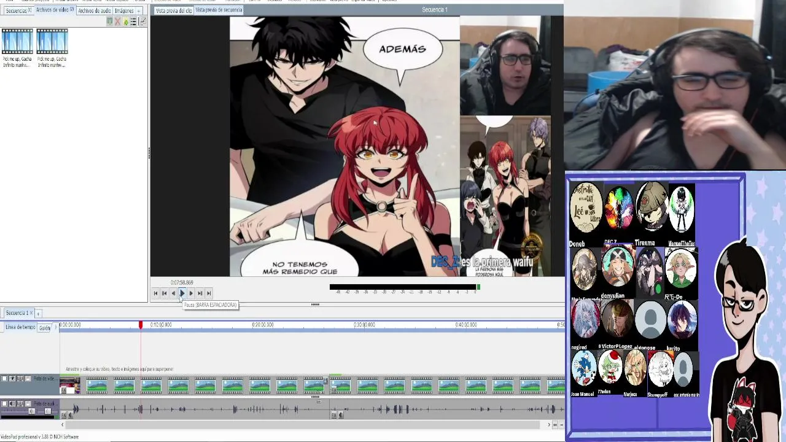
Task: Click the 0:07:58.869 timecode display
Action: (x=182, y=282)
